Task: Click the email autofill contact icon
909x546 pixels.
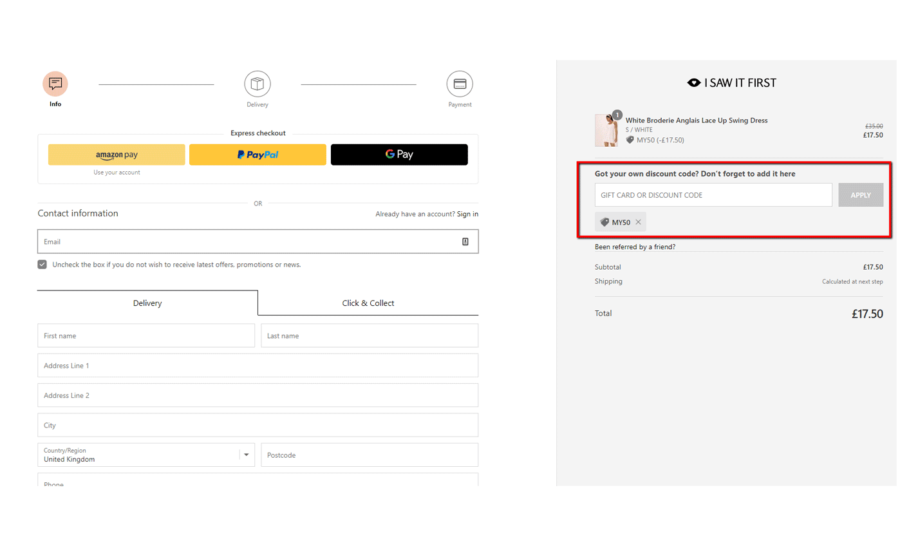Action: tap(465, 241)
